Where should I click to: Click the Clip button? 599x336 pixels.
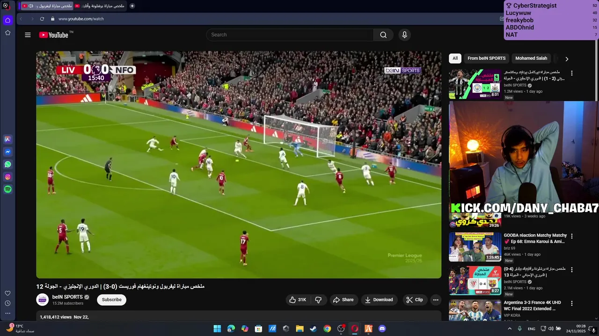pyautogui.click(x=415, y=300)
